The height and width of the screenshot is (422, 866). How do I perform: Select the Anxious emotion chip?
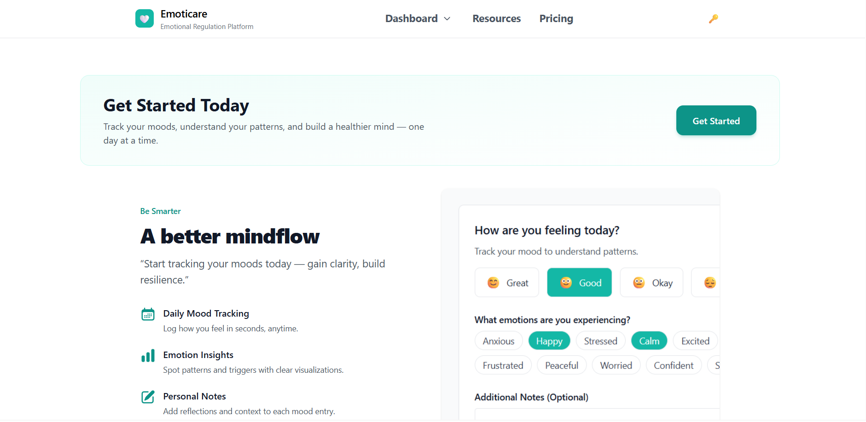(x=498, y=341)
